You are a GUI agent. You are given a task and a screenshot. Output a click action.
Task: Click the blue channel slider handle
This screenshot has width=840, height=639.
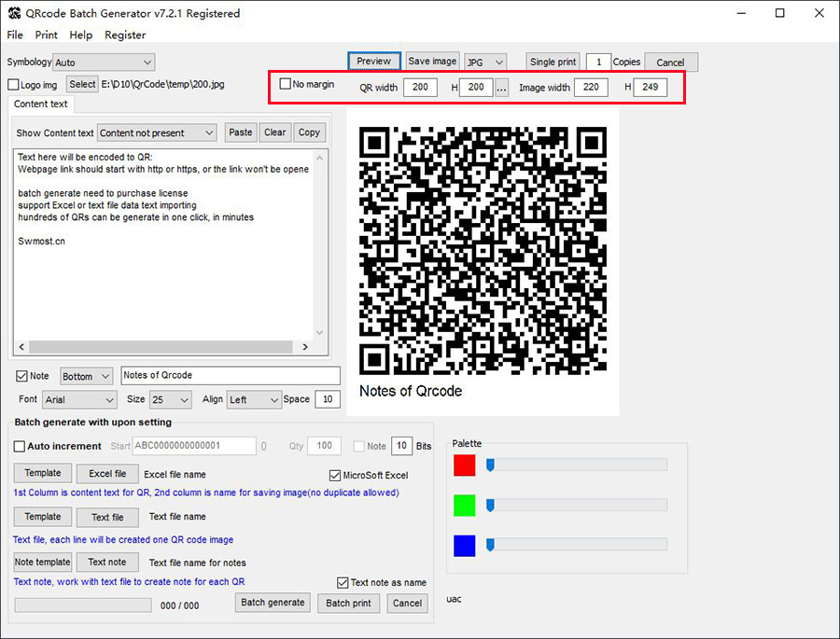click(490, 545)
